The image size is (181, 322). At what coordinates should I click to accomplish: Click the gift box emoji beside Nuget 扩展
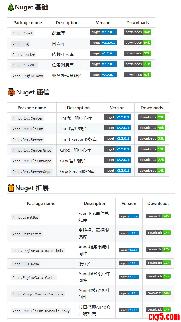tap(11, 188)
